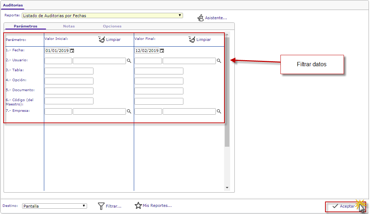Click the Limpiar broom icon under Valor Final
The width and height of the screenshot is (370, 214).
192,39
